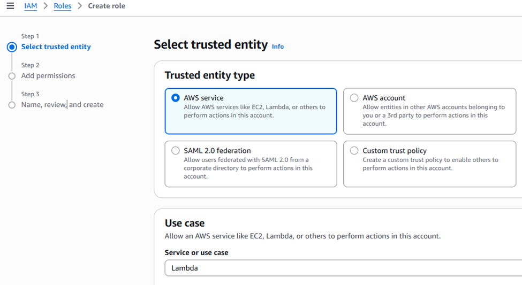Image resolution: width=522 pixels, height=285 pixels.
Task: Click the Service or use case label
Action: coord(196,252)
